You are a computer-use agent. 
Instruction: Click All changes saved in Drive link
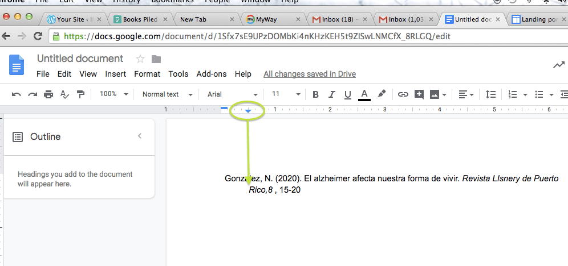pyautogui.click(x=310, y=74)
